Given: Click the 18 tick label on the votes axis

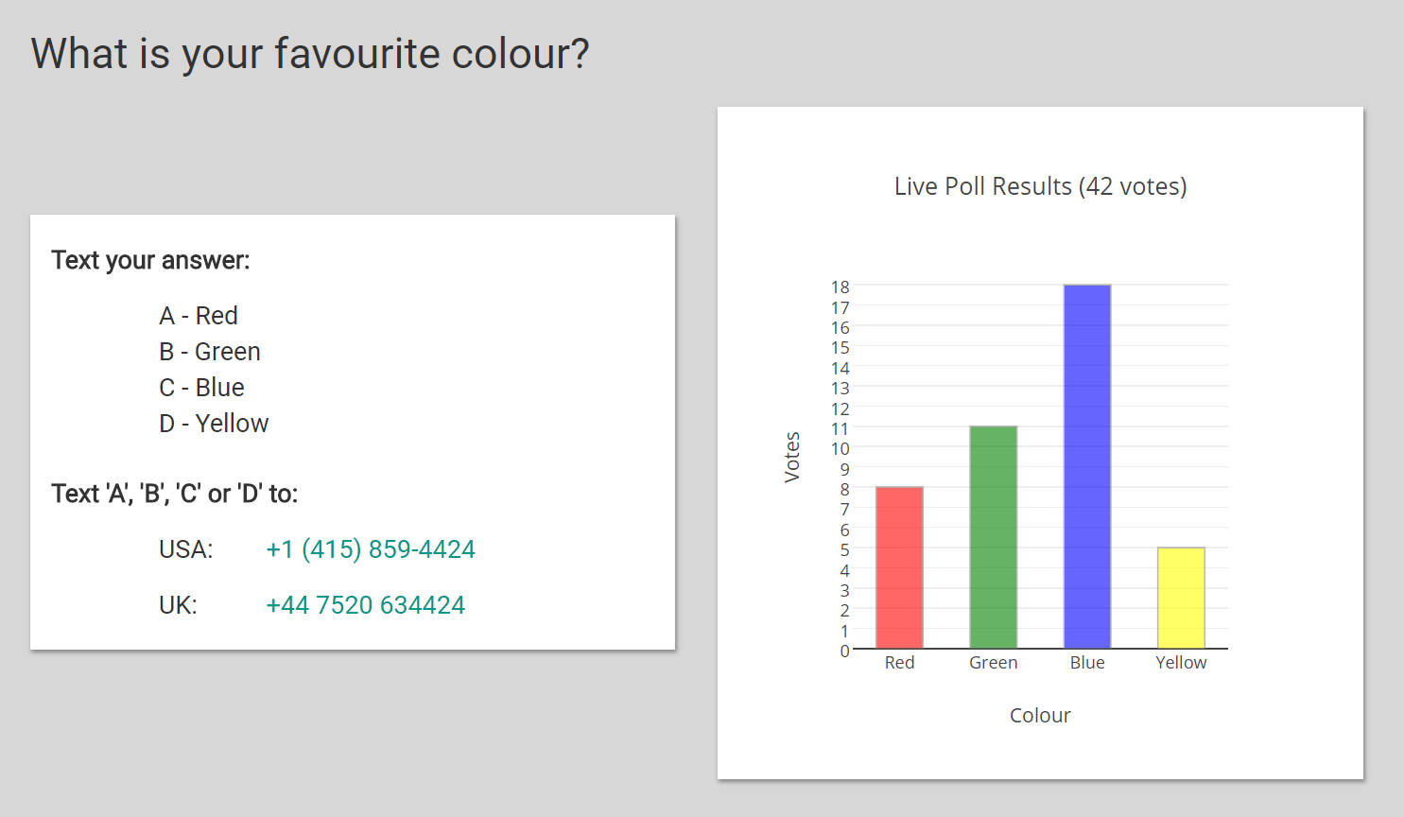Looking at the screenshot, I should [840, 287].
